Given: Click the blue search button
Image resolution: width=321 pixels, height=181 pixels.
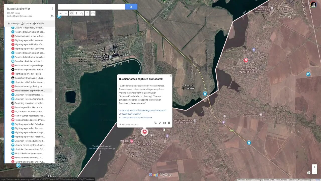Looking at the screenshot, I should [x=131, y=7].
